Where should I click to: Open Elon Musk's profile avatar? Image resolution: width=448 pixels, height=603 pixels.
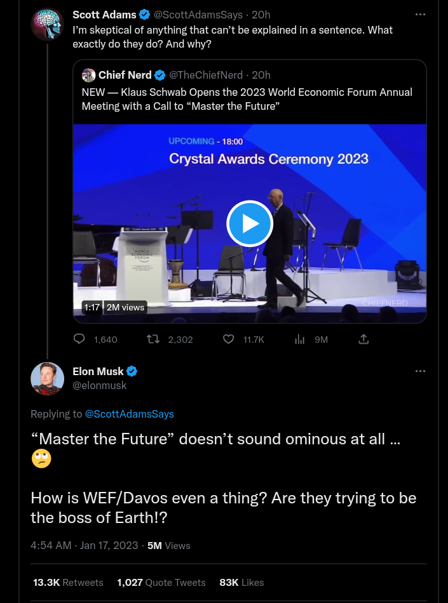click(x=48, y=378)
